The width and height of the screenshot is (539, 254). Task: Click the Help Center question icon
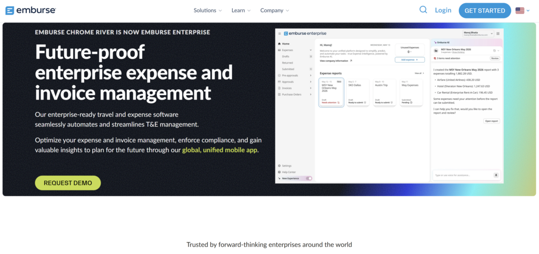[279, 172]
